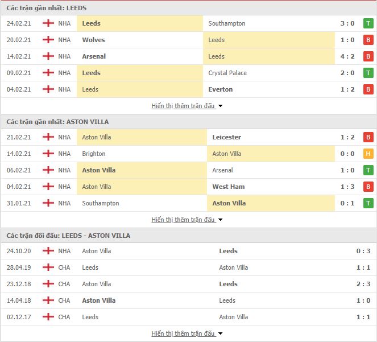Click the NHA league label on 06.02.21 row

[x=64, y=170]
